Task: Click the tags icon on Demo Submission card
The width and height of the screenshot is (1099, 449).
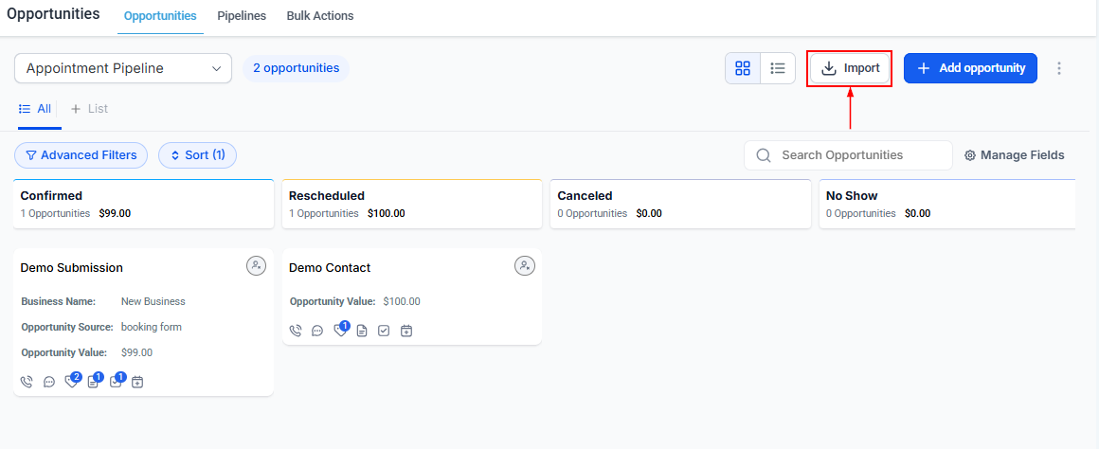Action: pyautogui.click(x=71, y=382)
